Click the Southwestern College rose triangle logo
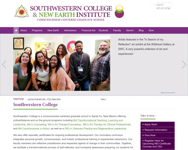This screenshot has width=188, height=150. point(22,12)
